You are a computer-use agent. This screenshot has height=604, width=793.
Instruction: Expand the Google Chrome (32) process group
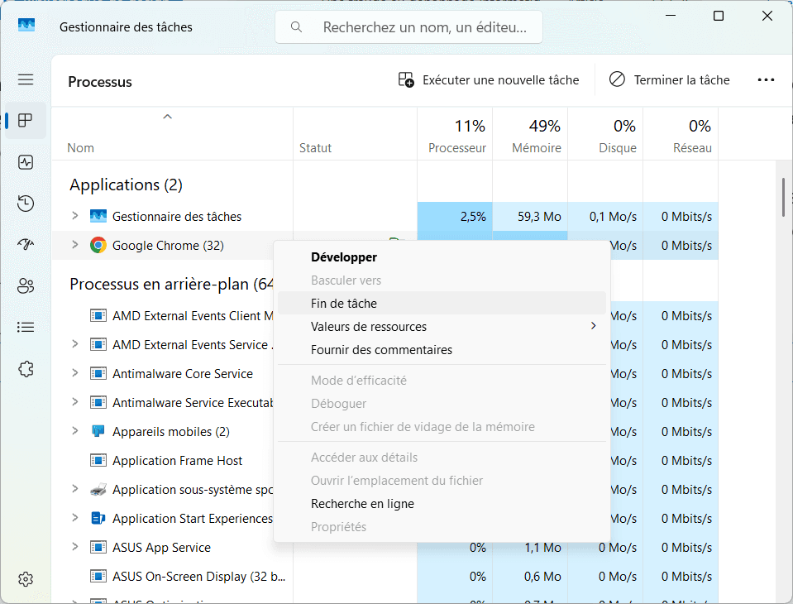coord(75,245)
